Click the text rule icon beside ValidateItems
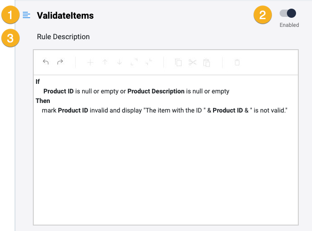312x231 pixels. click(x=26, y=15)
